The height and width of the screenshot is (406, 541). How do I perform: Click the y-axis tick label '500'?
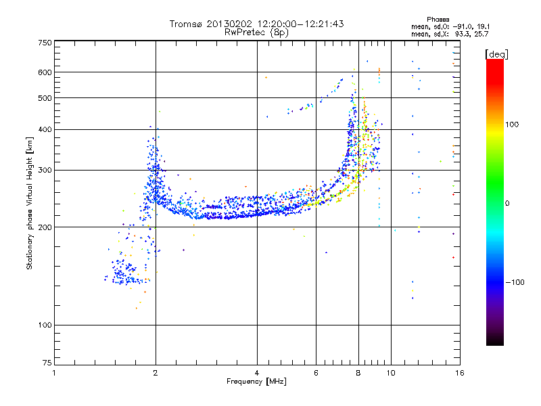coord(45,98)
